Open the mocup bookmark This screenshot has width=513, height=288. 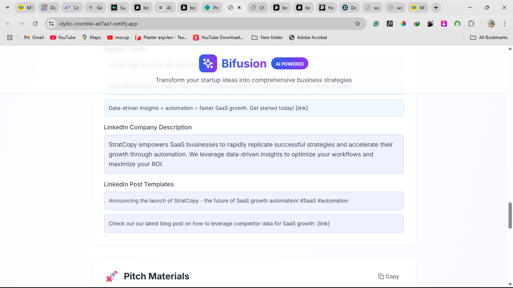(118, 37)
